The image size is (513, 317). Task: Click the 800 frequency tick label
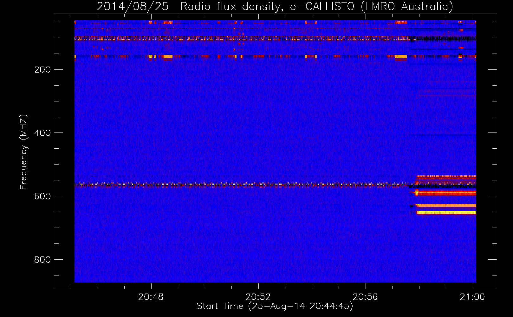42,260
